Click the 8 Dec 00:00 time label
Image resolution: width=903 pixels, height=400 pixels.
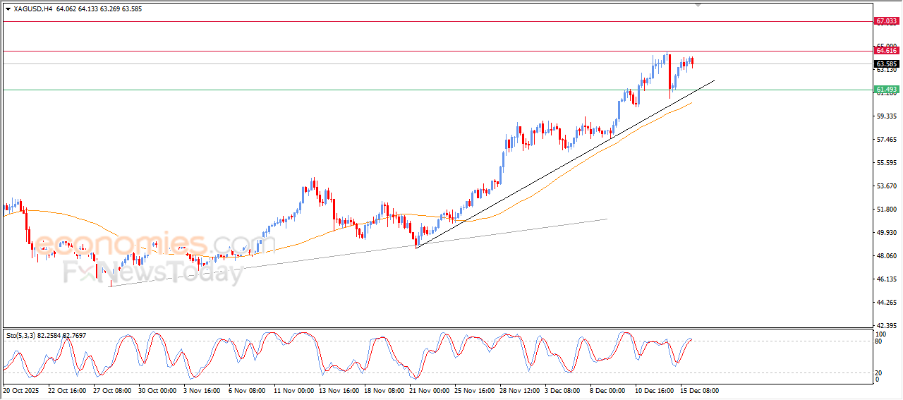tap(609, 390)
